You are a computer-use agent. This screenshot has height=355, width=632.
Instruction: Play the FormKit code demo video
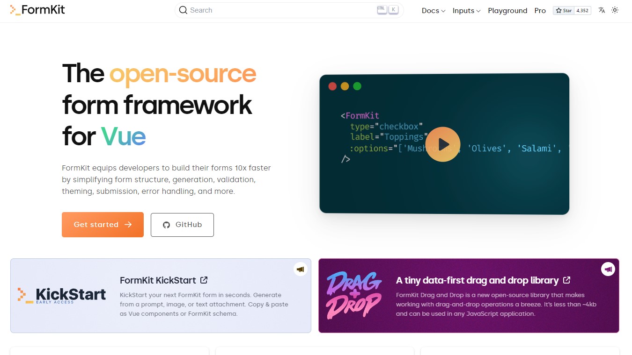coord(443,144)
